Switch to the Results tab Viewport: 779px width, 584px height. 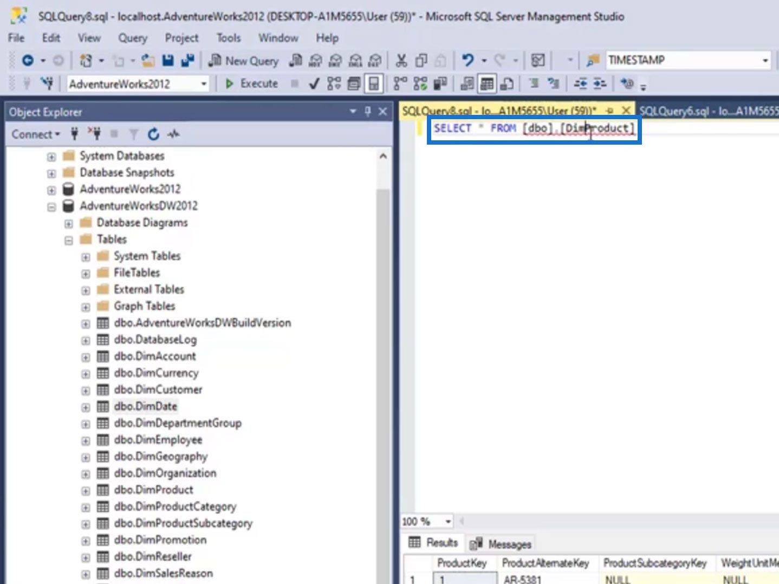(x=434, y=543)
